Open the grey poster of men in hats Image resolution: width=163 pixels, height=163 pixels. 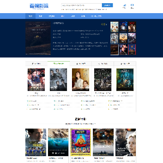[58, 80]
